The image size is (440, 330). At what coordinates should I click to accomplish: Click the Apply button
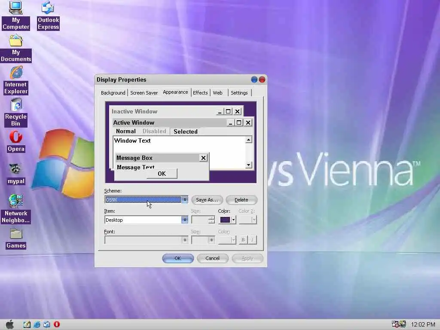[247, 258]
